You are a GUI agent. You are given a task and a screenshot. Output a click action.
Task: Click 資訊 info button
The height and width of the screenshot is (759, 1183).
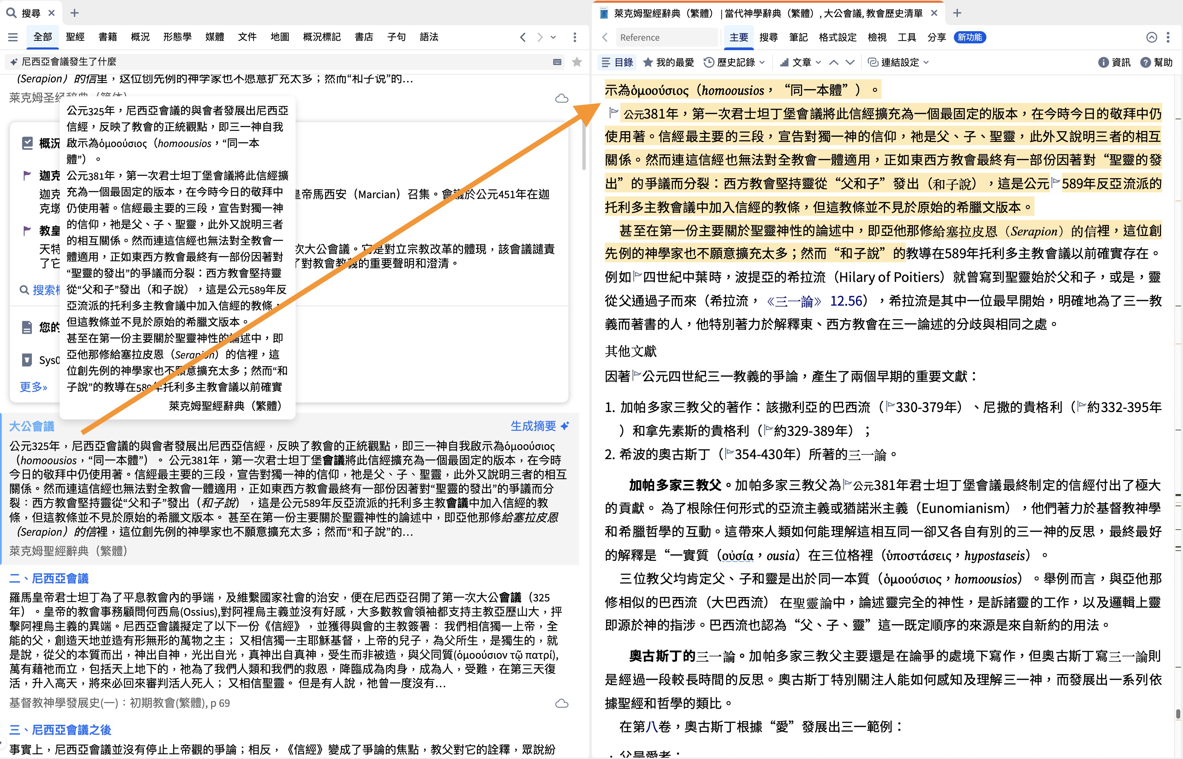click(1115, 62)
